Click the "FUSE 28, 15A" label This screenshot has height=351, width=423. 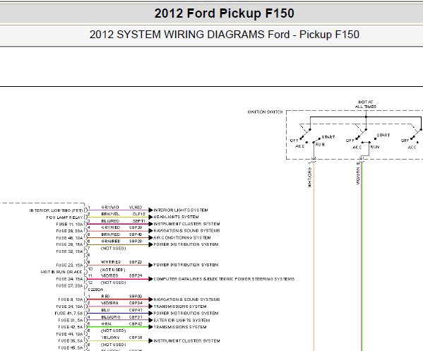tap(69, 244)
